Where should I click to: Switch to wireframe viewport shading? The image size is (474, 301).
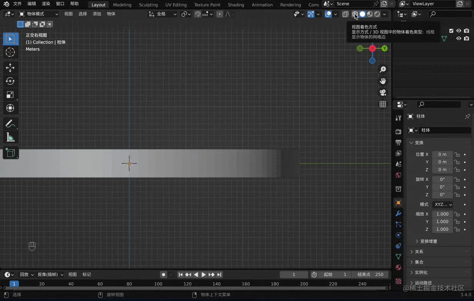coord(355,14)
